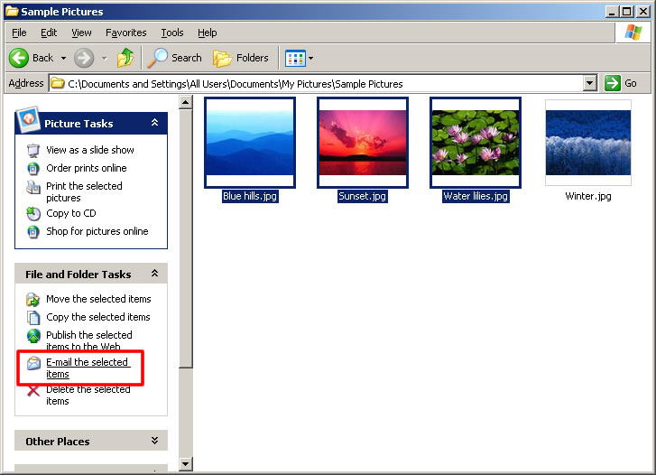
Task: Open the Search magnifier tool
Action: (158, 58)
